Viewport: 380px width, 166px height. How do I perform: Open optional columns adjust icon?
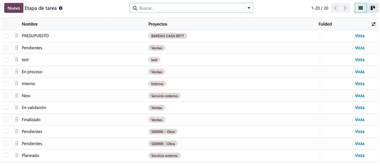pos(374,24)
